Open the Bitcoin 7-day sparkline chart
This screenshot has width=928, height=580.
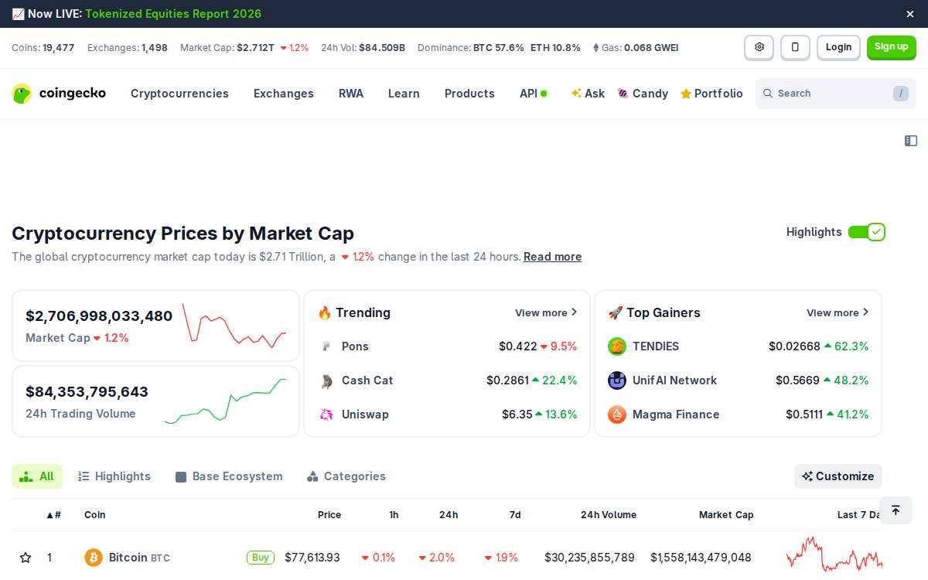(834, 554)
